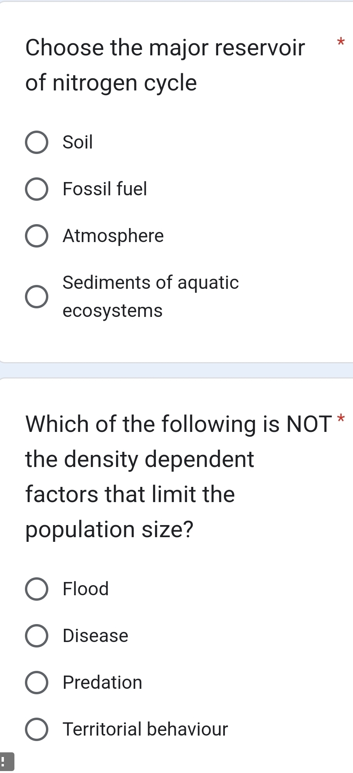Select Predation in the second question
Screen dimensions: 353x773
[x=37, y=683]
